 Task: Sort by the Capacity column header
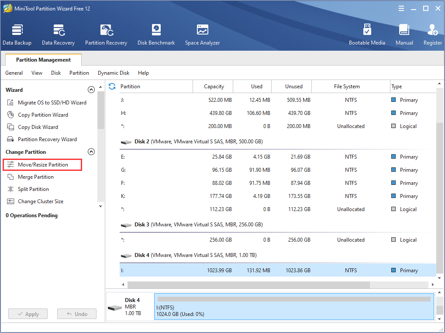pos(213,86)
